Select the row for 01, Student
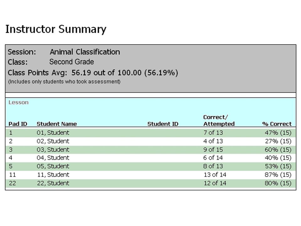 (x=150, y=133)
